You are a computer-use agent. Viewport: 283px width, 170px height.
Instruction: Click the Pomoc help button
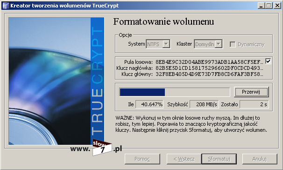click(x=142, y=159)
